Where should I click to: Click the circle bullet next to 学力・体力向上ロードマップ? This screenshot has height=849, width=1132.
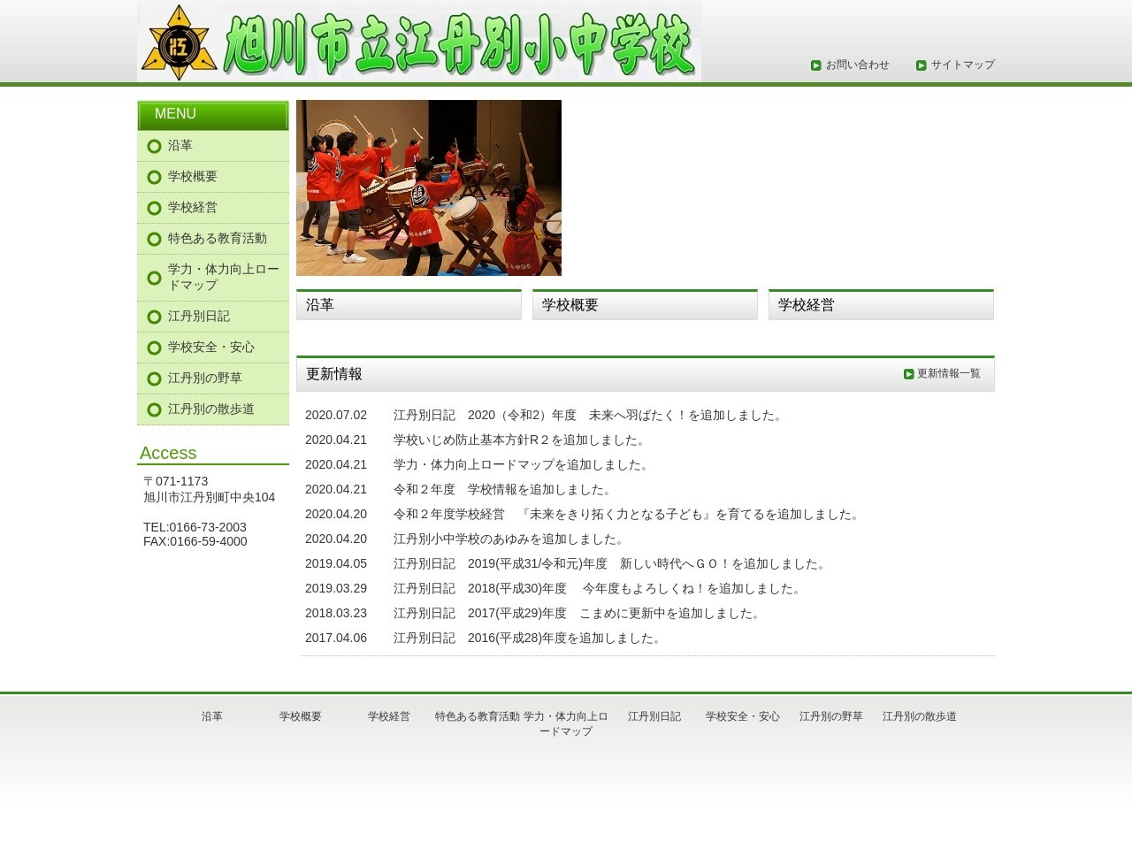(154, 278)
